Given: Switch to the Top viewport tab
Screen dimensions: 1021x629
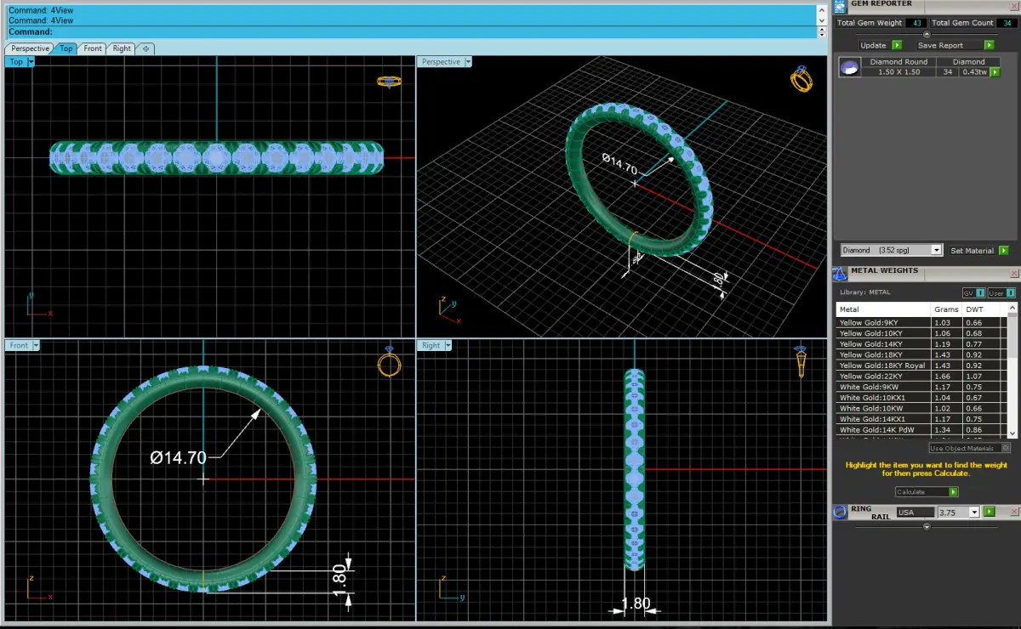Looking at the screenshot, I should point(66,48).
